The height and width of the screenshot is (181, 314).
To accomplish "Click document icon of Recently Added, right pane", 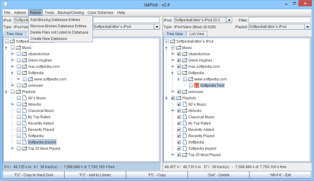I will click(185, 129).
